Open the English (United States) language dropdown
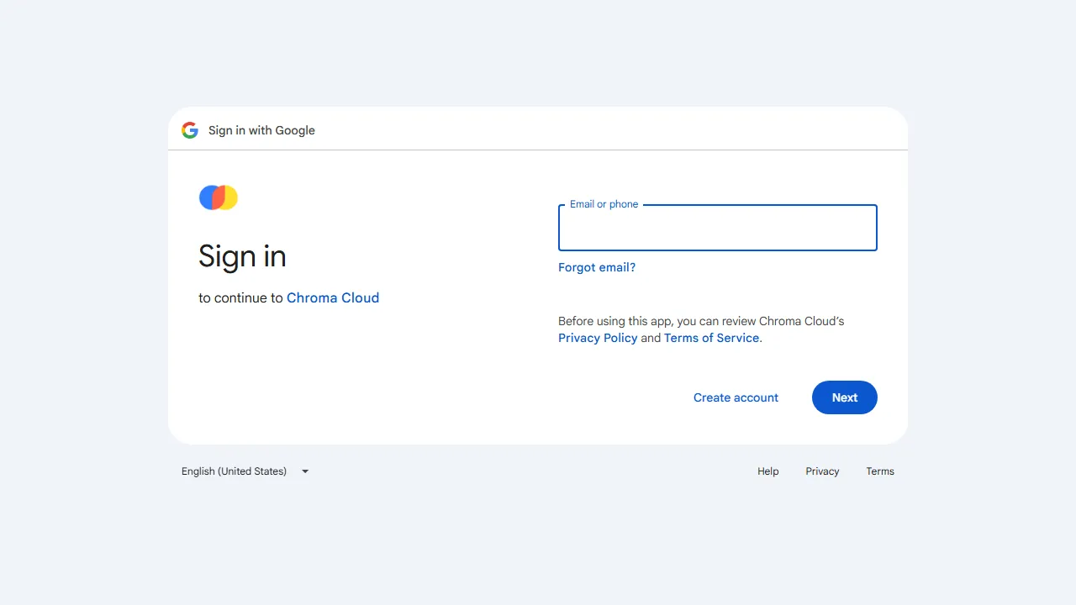Screen dimensions: 1076x605 (x=245, y=471)
